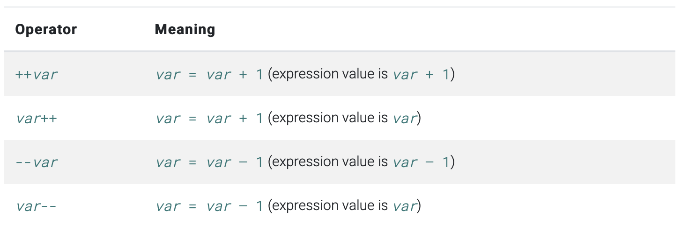Click the equals sign in the var++ row

click(192, 119)
